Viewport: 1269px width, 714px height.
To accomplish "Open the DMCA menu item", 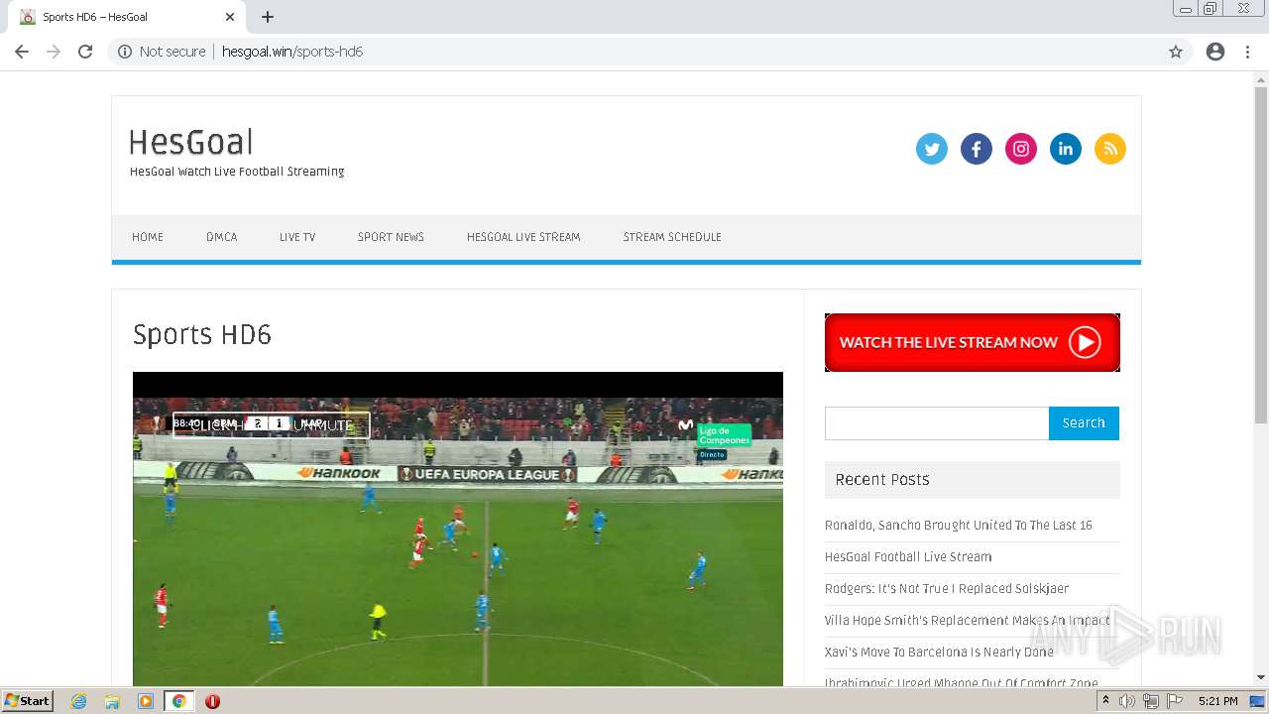I will tap(221, 237).
